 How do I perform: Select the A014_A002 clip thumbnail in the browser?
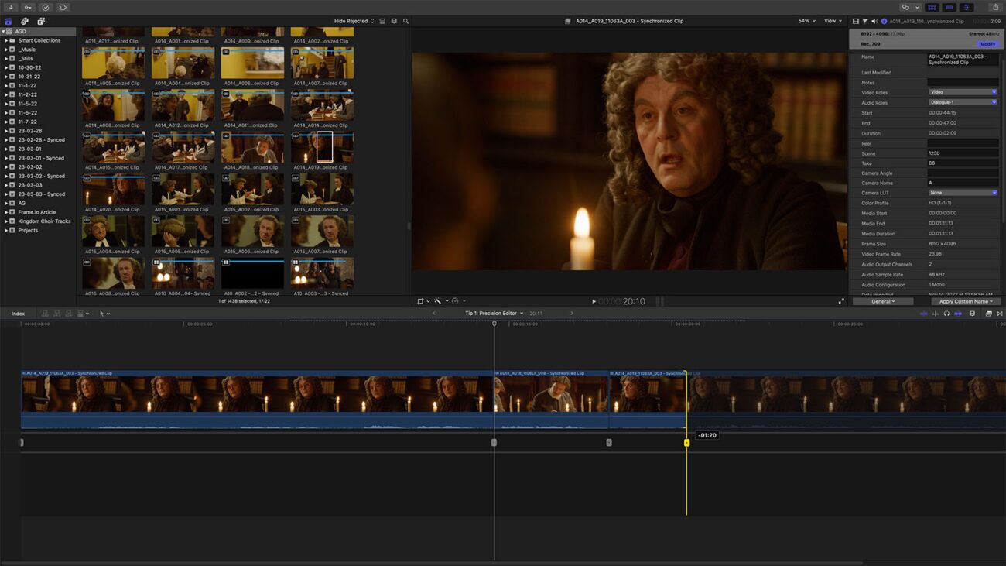[x=322, y=31]
